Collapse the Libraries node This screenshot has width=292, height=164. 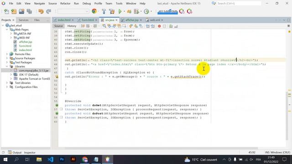(x=7, y=67)
